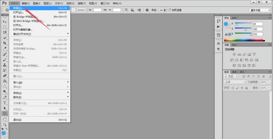Viewport: 273px width, 139px height.
Task: Choose 打开 from File menu
Action: pos(40,12)
